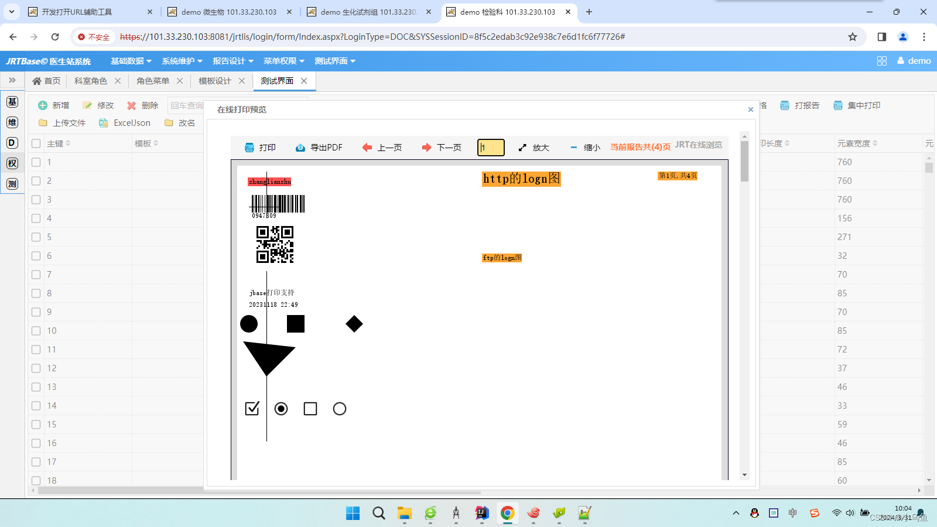Image resolution: width=937 pixels, height=527 pixels.
Task: Check the checkbox for row 17
Action: (x=36, y=462)
